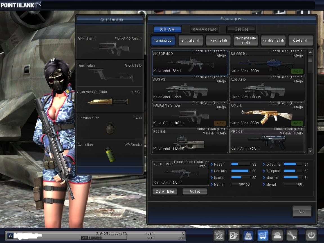Open the community friends icon
This screenshot has height=243, width=324.
pos(277,235)
